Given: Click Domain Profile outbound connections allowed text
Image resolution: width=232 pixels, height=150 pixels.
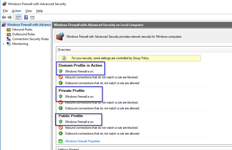Looking at the screenshot, I should coord(102,83).
